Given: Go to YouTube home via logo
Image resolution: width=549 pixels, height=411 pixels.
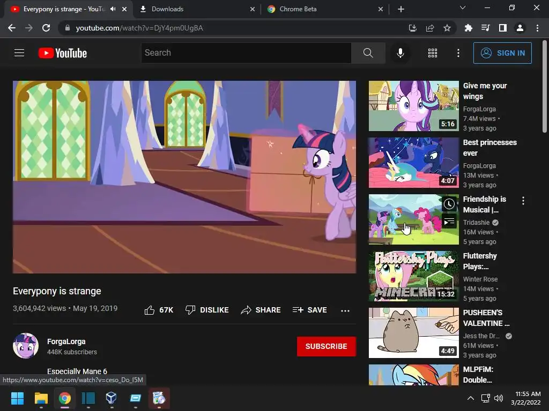Looking at the screenshot, I should coord(63,53).
